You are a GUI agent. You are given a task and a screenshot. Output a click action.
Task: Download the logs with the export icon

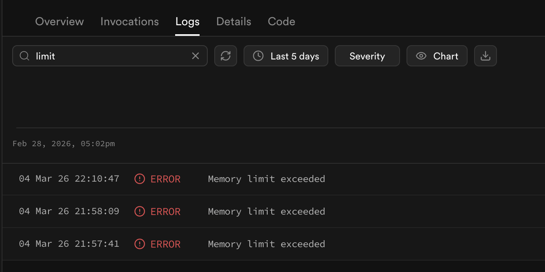click(485, 56)
